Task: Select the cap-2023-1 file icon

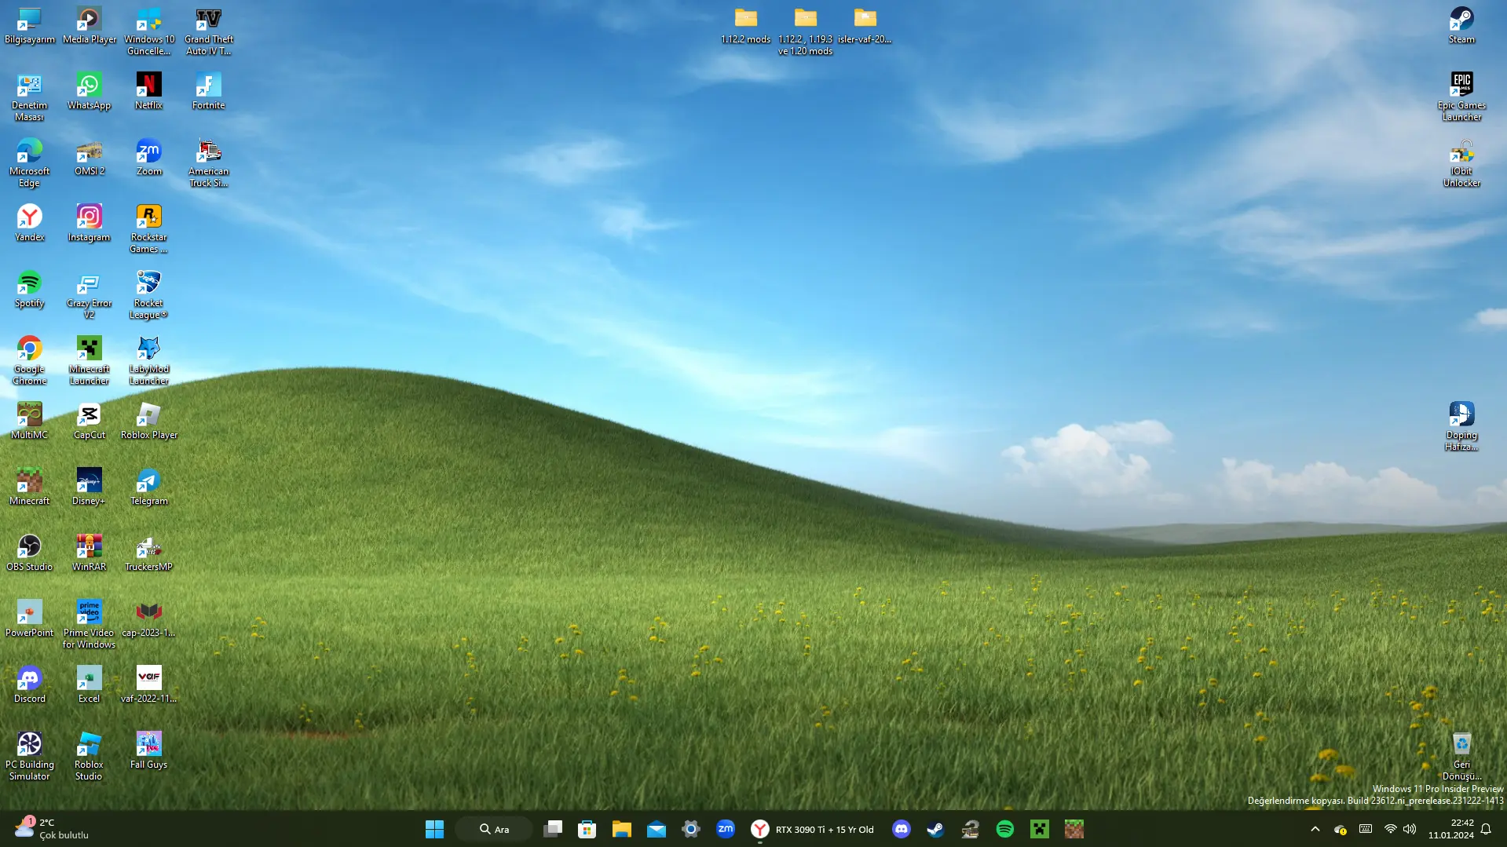Action: [149, 619]
